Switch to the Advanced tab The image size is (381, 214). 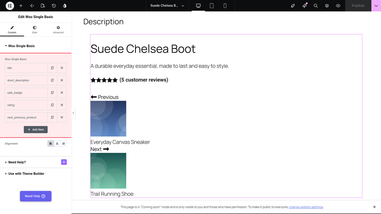[58, 30]
